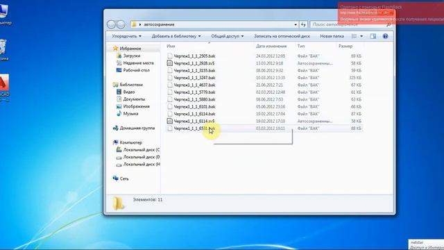Select file Чертеж1_1_1_6101.bak
Viewport: 444px width, 250px height.
pyautogui.click(x=194, y=106)
